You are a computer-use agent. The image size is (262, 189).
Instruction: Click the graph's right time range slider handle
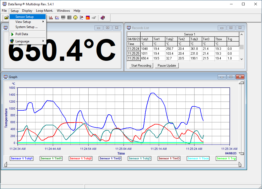click(x=240, y=164)
